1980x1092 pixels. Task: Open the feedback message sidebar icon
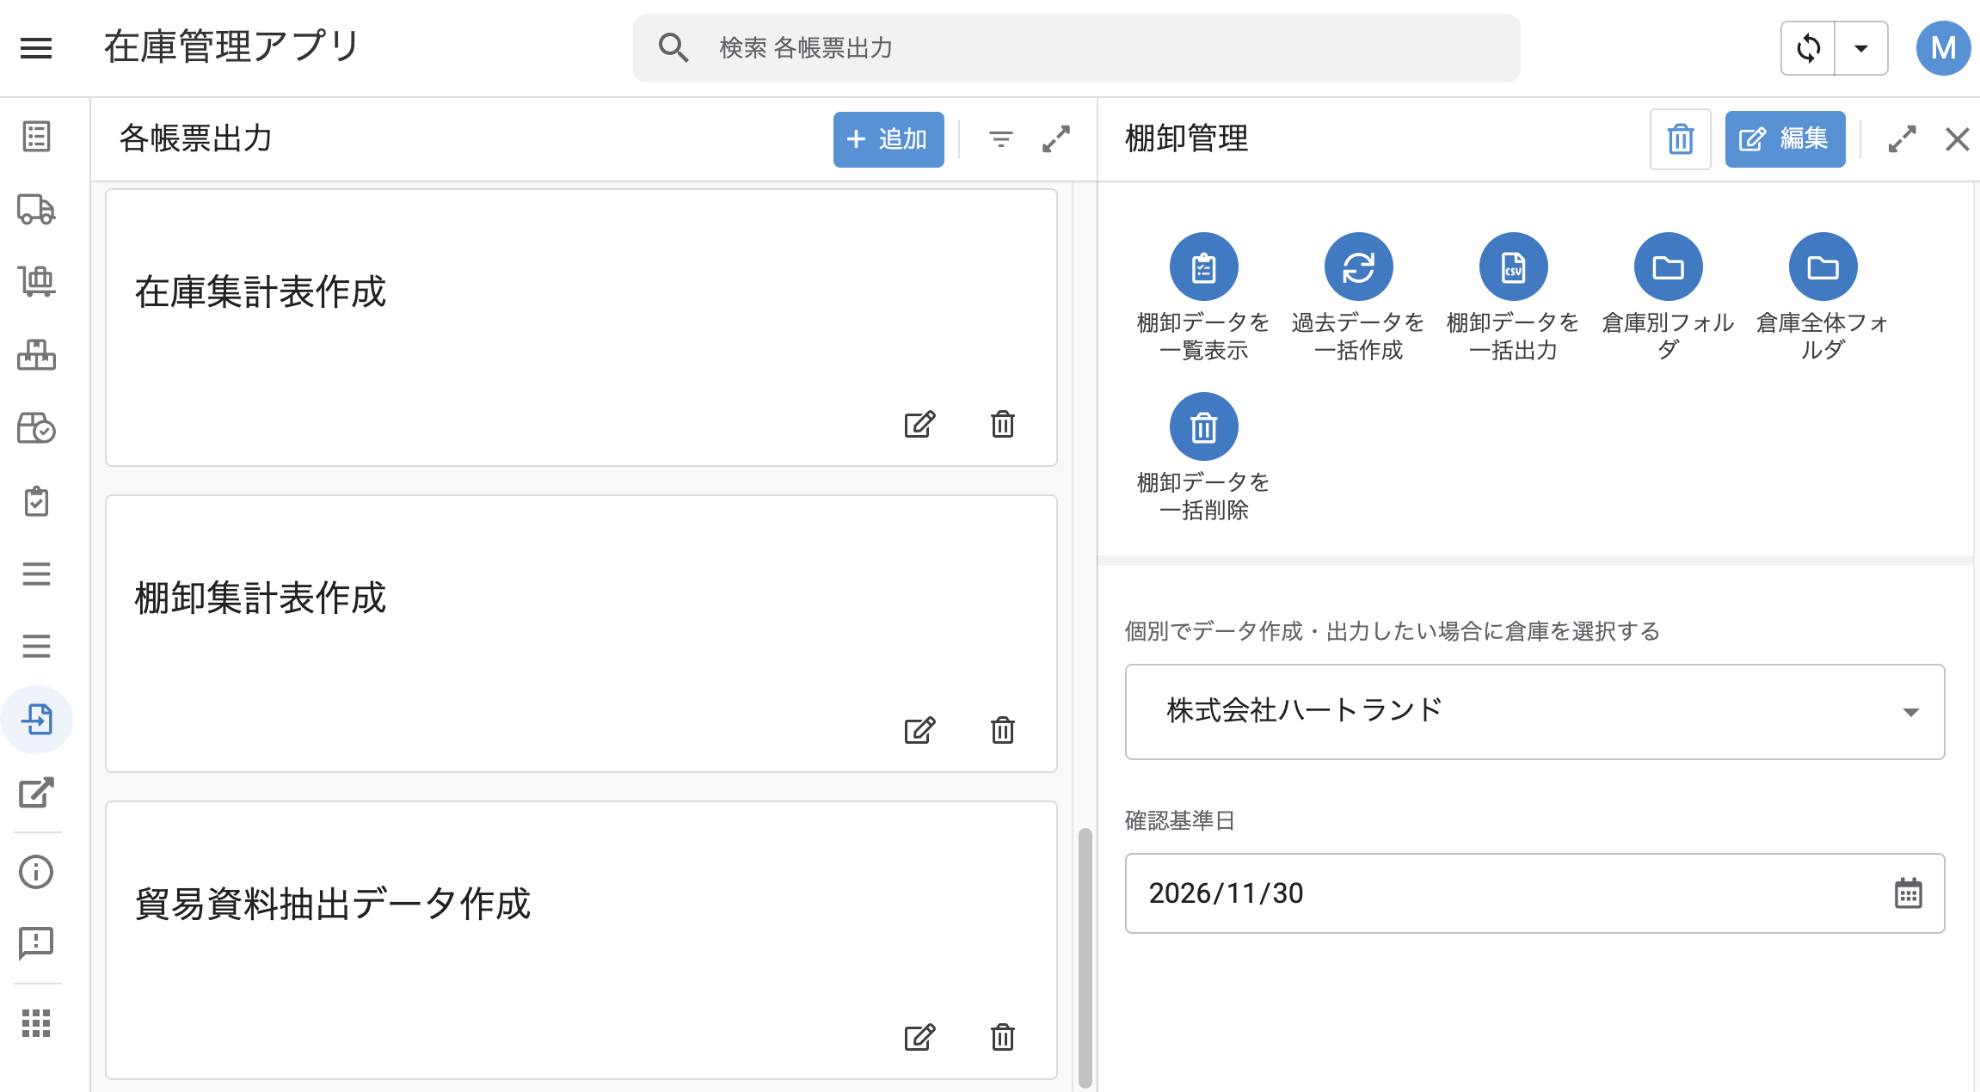click(x=36, y=943)
